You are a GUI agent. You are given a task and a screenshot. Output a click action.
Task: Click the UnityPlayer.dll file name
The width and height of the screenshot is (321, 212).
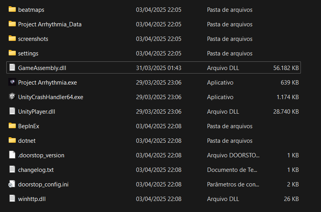click(x=37, y=111)
